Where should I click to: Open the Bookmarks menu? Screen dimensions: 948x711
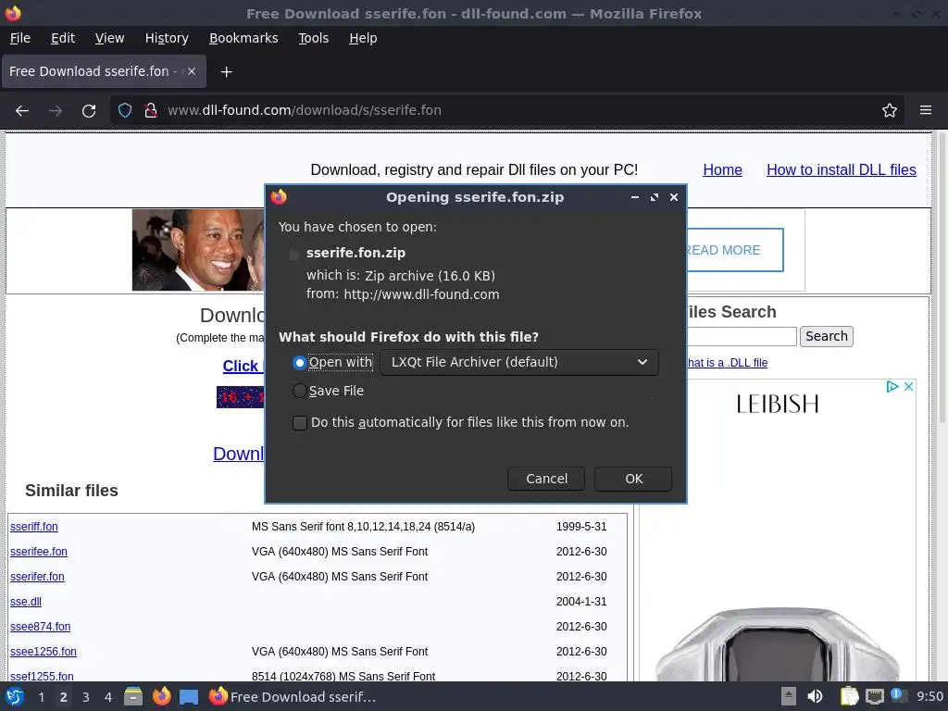point(243,38)
